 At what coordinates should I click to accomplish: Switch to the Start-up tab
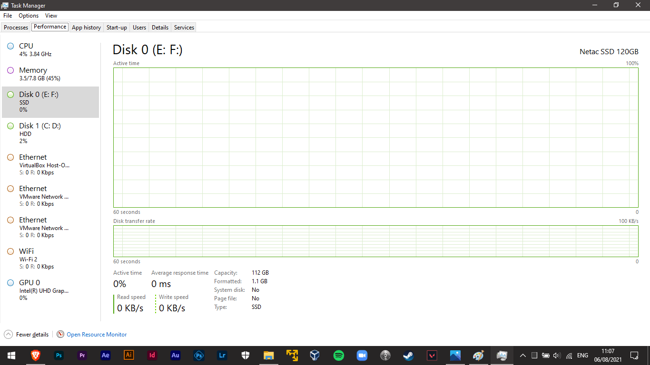[117, 28]
